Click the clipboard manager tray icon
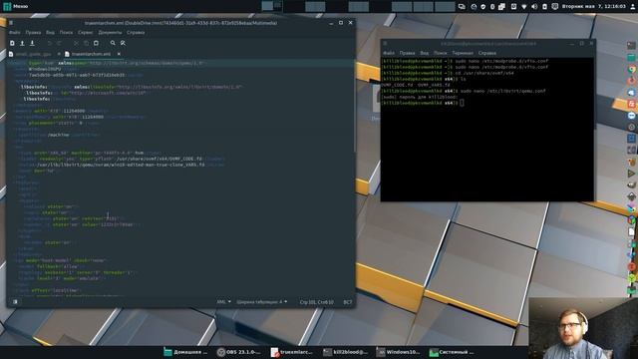638x359 pixels. click(x=501, y=7)
